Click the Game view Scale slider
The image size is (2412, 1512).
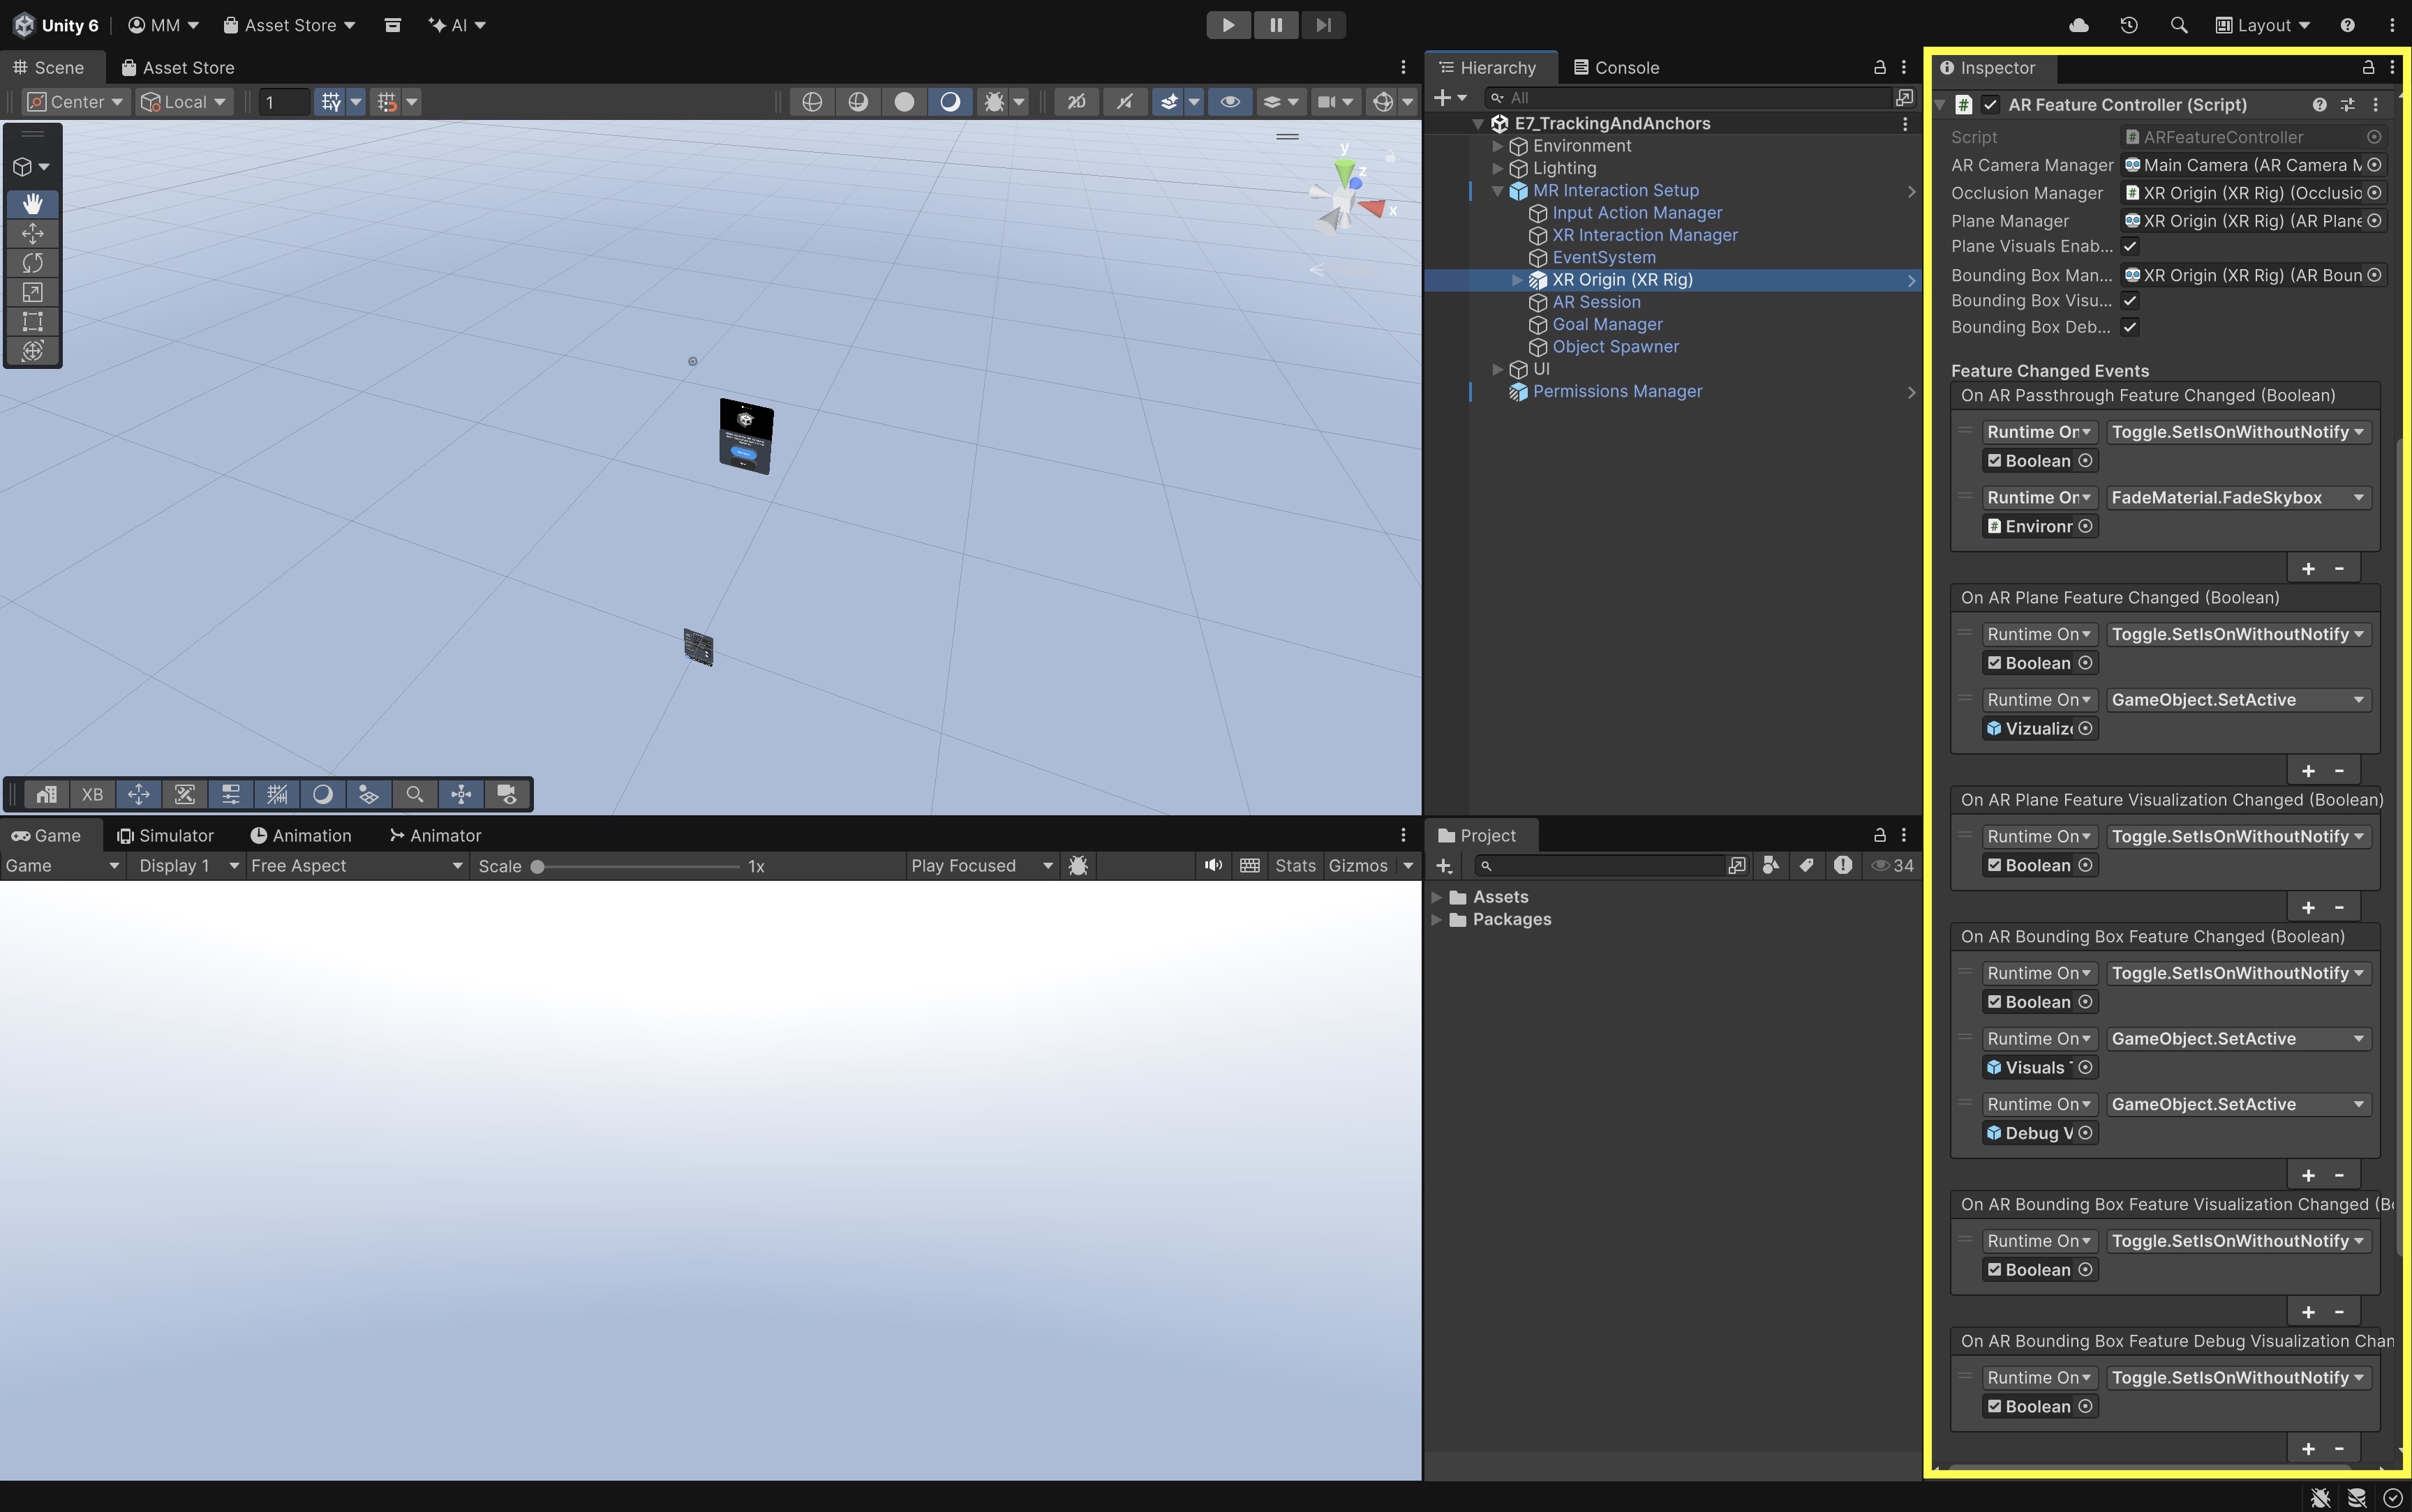(x=637, y=866)
